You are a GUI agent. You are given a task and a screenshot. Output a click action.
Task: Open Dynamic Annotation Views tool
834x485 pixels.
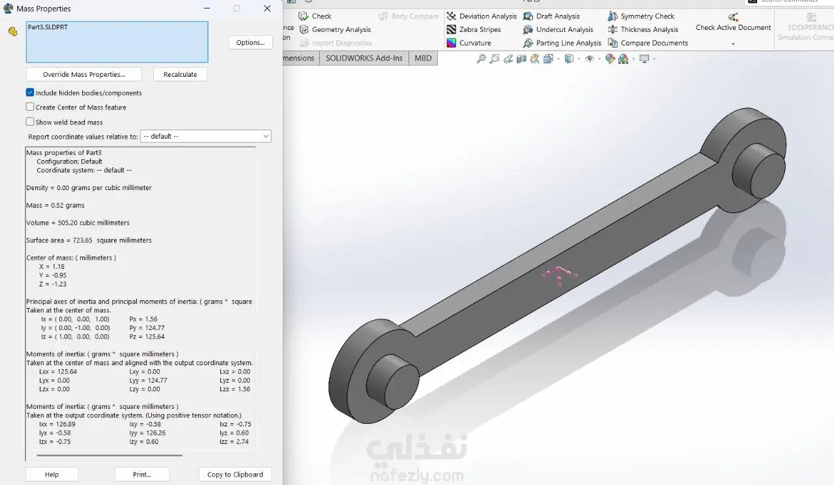pyautogui.click(x=535, y=59)
